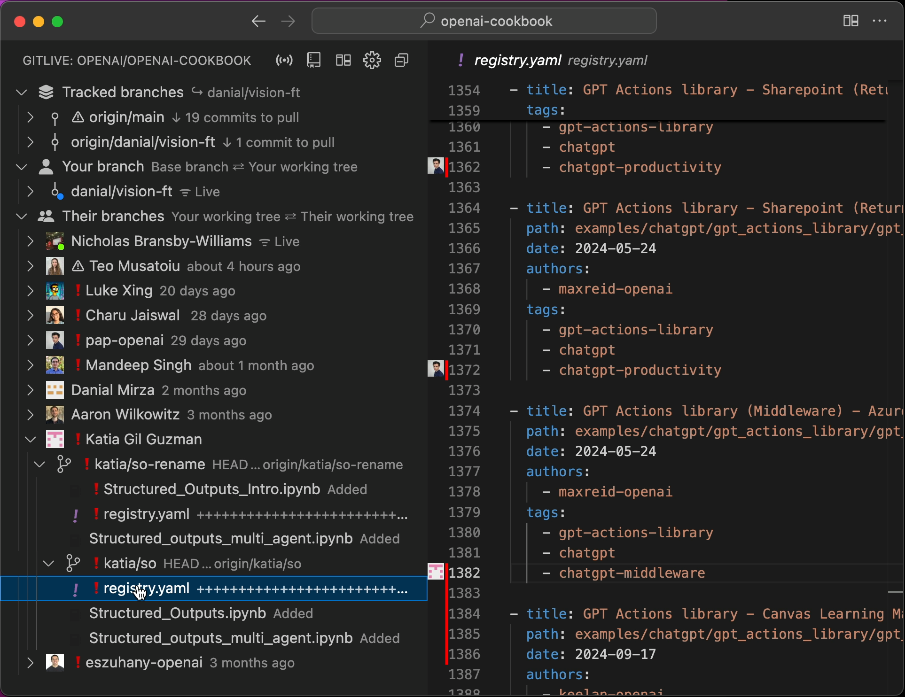Open the GitLive settings gear
Screen dimensions: 905x697
(372, 60)
